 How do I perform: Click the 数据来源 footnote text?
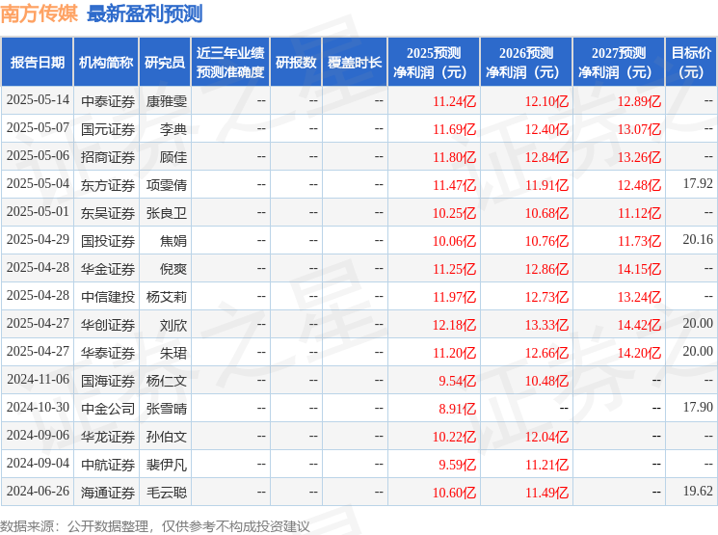pos(155,526)
